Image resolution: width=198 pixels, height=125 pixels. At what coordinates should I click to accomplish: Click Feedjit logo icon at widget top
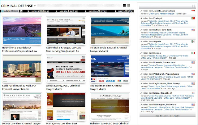pos(193,6)
